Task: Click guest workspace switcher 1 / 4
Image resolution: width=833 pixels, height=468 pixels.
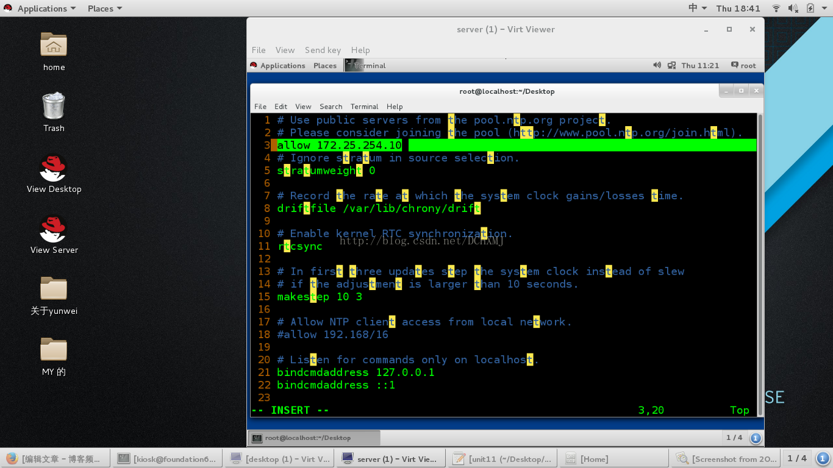Action: [x=734, y=438]
